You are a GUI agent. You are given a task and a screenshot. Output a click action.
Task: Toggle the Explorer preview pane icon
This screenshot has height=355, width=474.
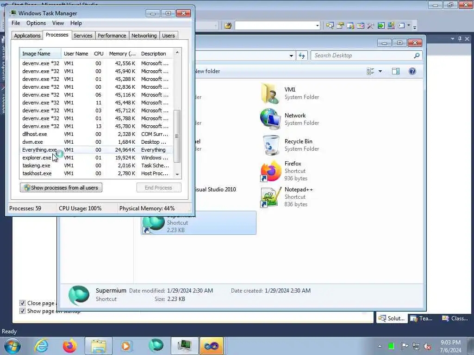pyautogui.click(x=396, y=71)
